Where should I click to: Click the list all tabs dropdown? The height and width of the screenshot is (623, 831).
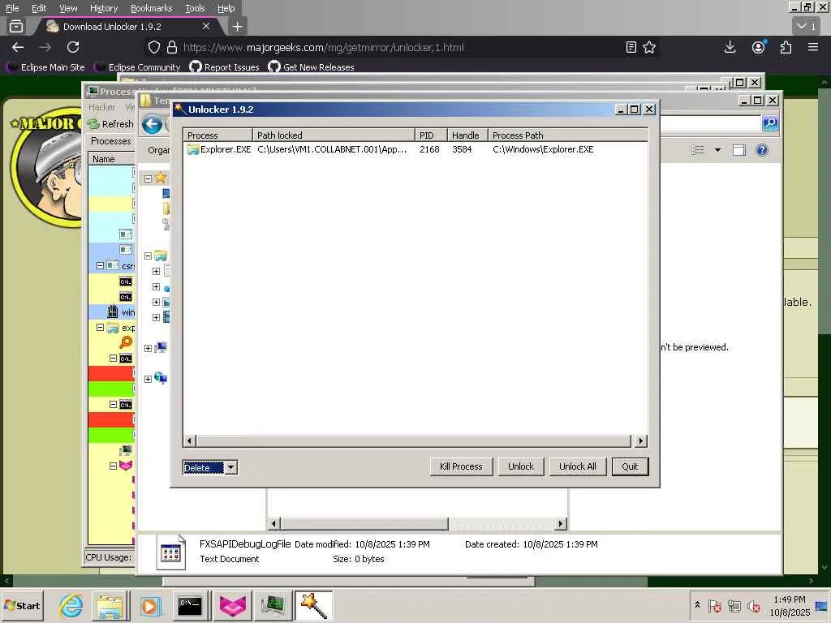(x=807, y=26)
